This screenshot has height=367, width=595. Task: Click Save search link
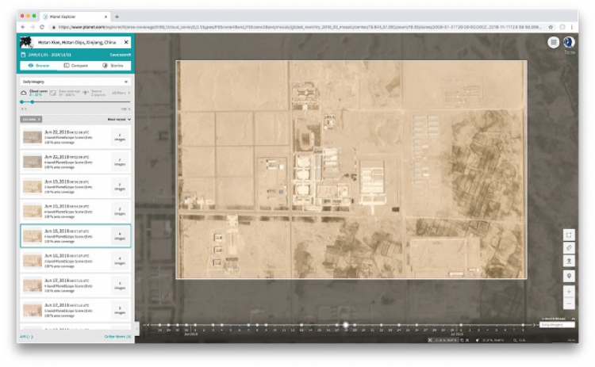point(120,55)
